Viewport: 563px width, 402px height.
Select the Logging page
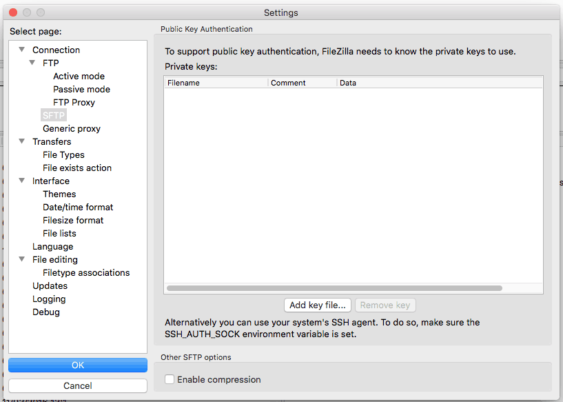click(x=49, y=299)
